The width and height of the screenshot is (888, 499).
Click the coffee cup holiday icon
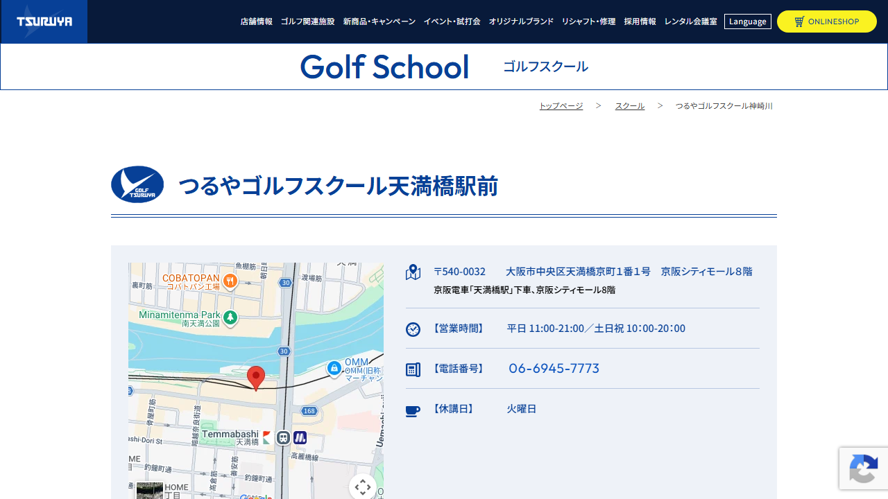pos(413,411)
